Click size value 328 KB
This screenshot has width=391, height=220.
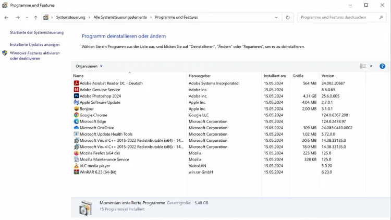[310, 160]
